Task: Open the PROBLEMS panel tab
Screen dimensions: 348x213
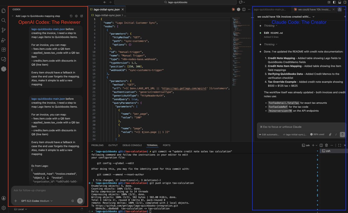Action: tap(97, 145)
